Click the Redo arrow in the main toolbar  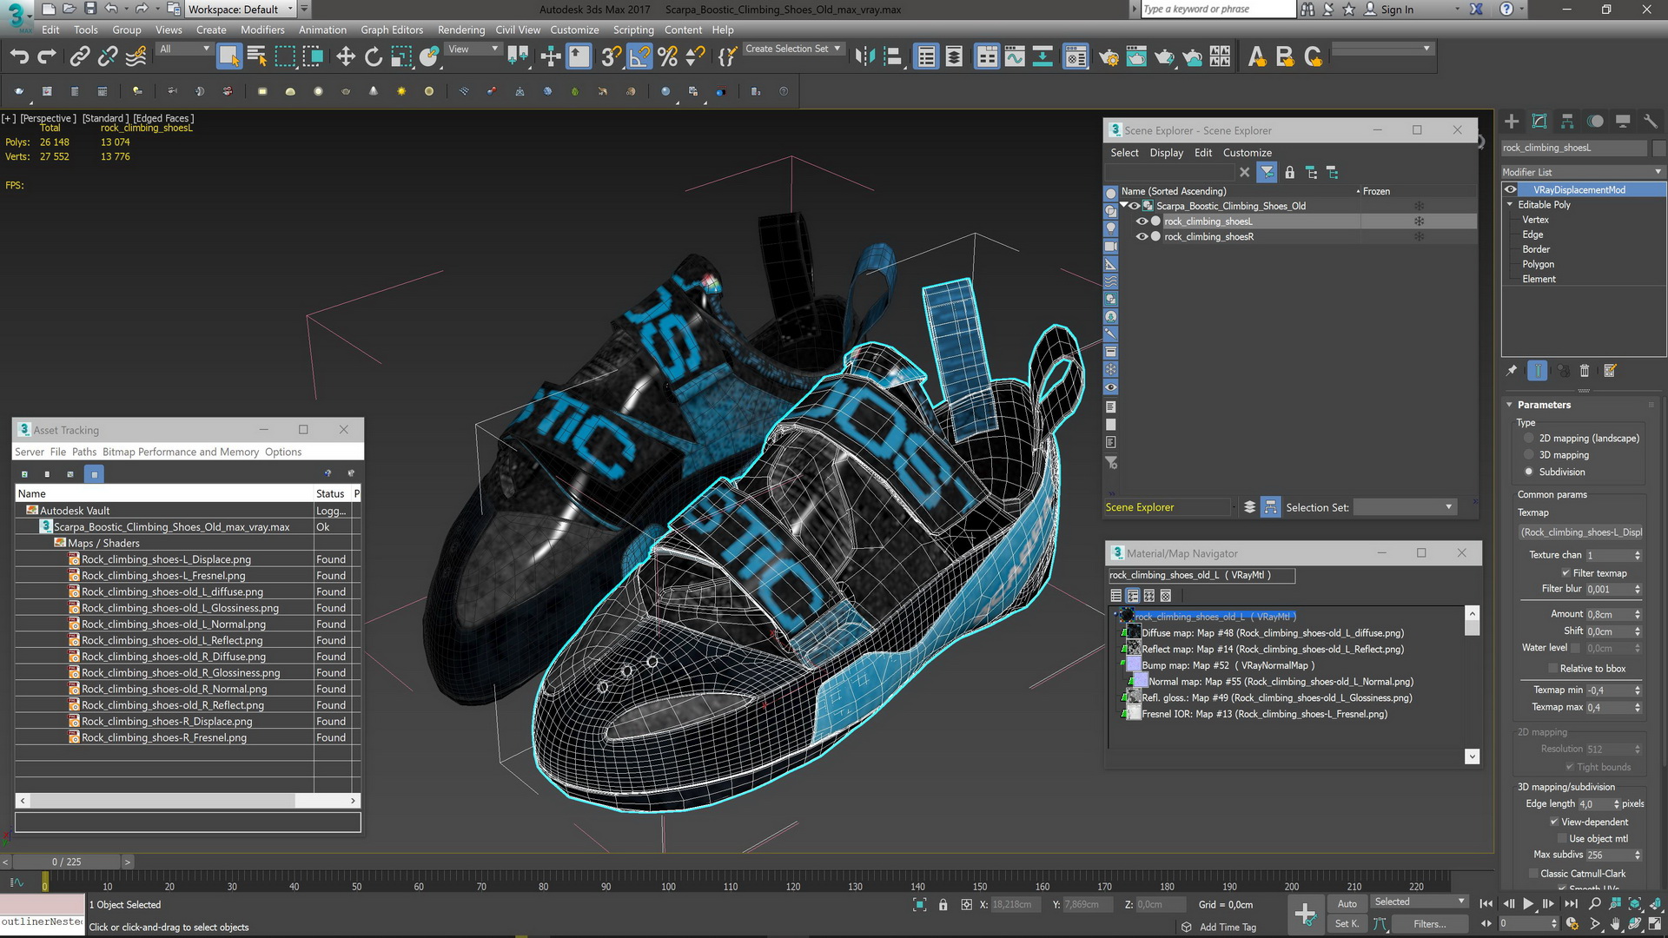pos(47,57)
